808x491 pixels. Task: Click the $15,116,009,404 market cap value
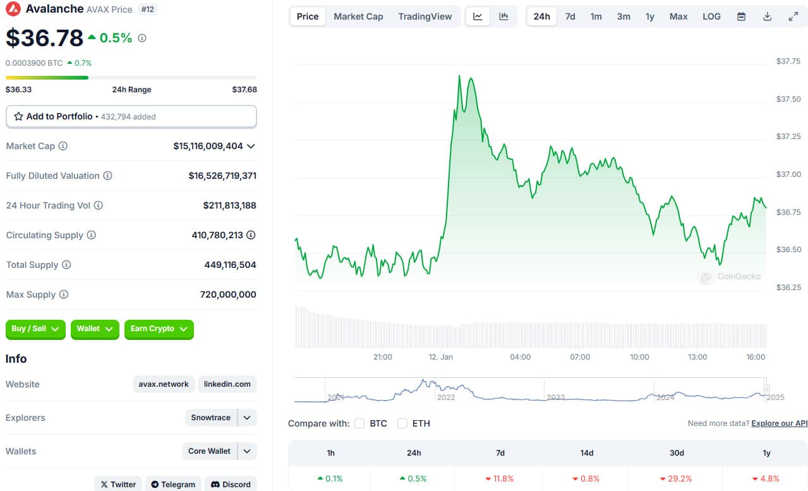tap(208, 146)
